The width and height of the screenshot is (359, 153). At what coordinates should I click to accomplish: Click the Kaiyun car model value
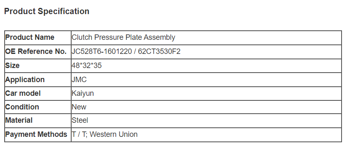tap(83, 93)
